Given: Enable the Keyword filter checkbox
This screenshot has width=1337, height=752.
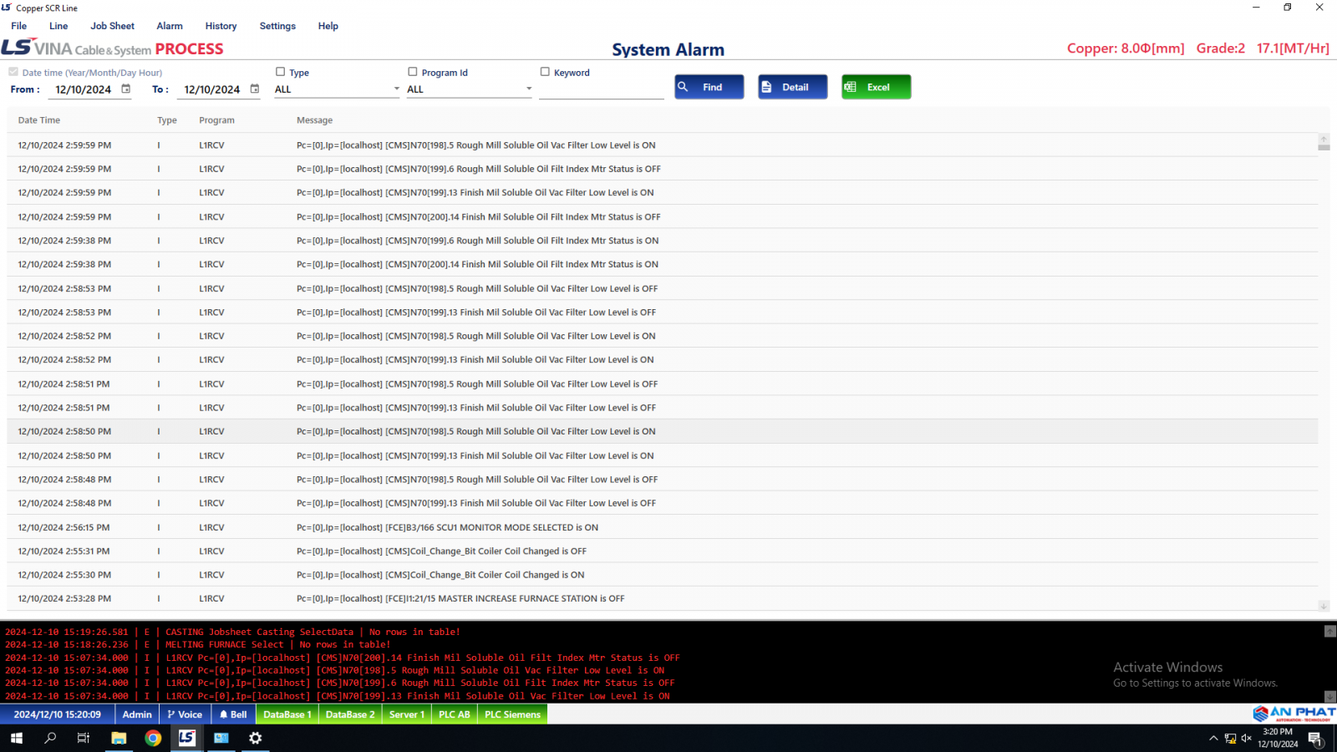Looking at the screenshot, I should pos(545,72).
